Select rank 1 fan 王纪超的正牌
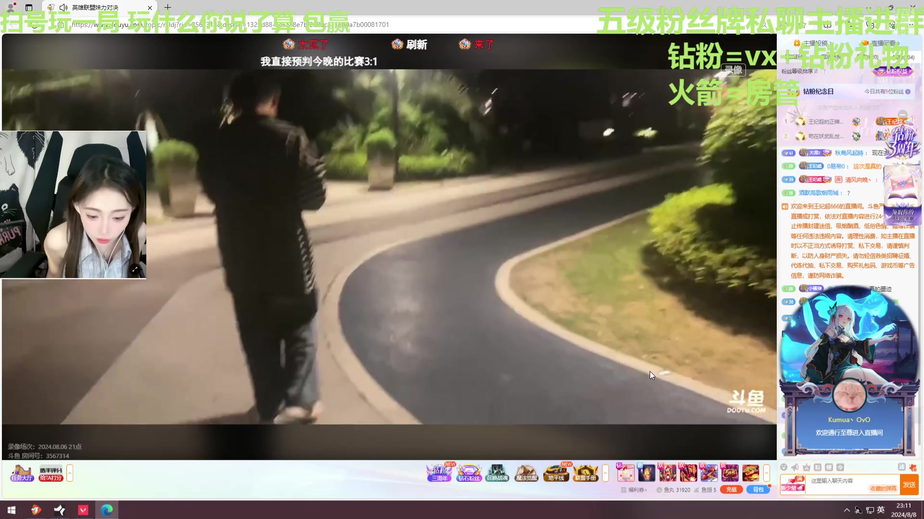 [825, 122]
